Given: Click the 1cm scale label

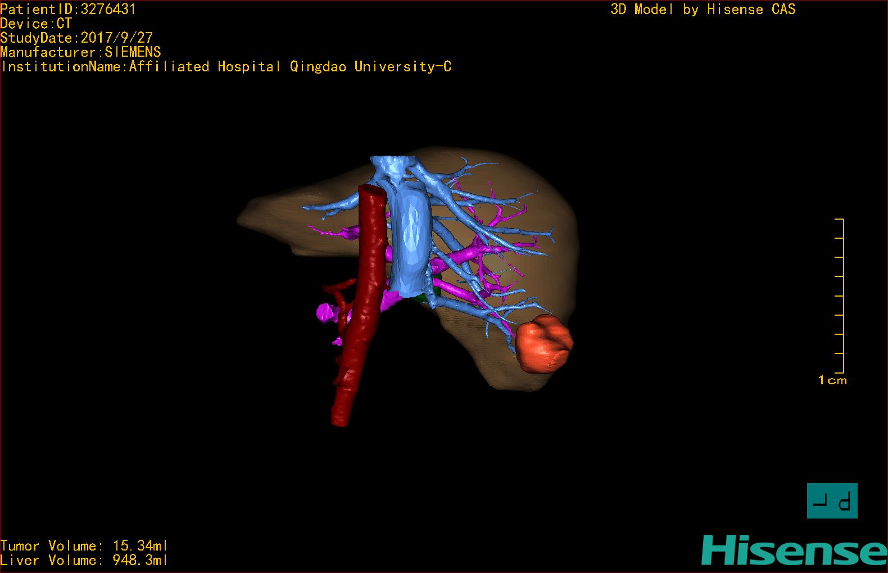Looking at the screenshot, I should click(x=832, y=381).
